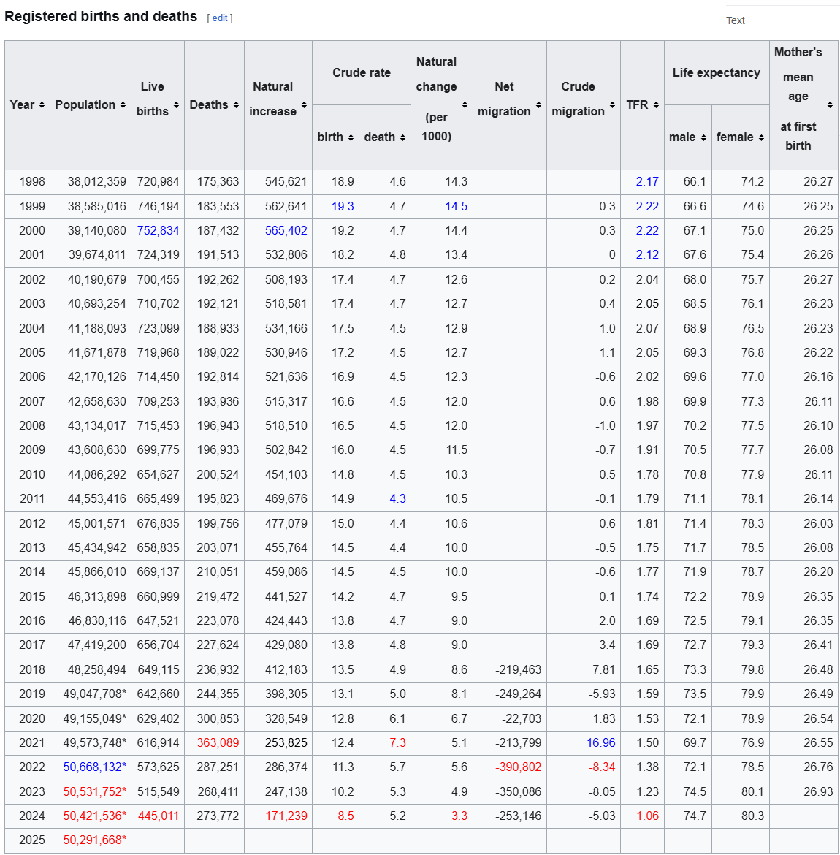The height and width of the screenshot is (855, 840).
Task: Select natural increase 565,402 in 2000 row
Action: pyautogui.click(x=286, y=230)
